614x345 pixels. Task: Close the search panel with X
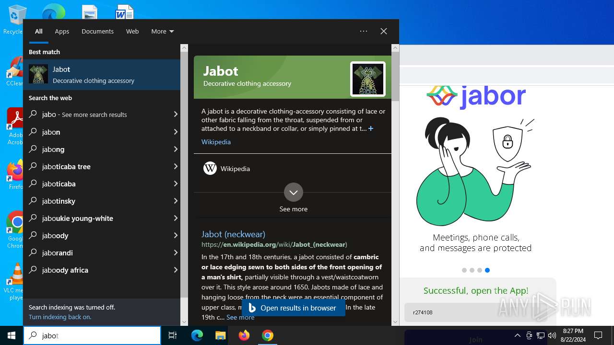[x=384, y=31]
